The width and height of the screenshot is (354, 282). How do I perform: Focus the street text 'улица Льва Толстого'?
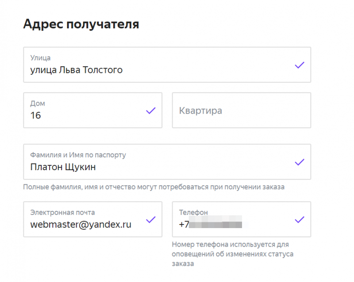(x=76, y=70)
